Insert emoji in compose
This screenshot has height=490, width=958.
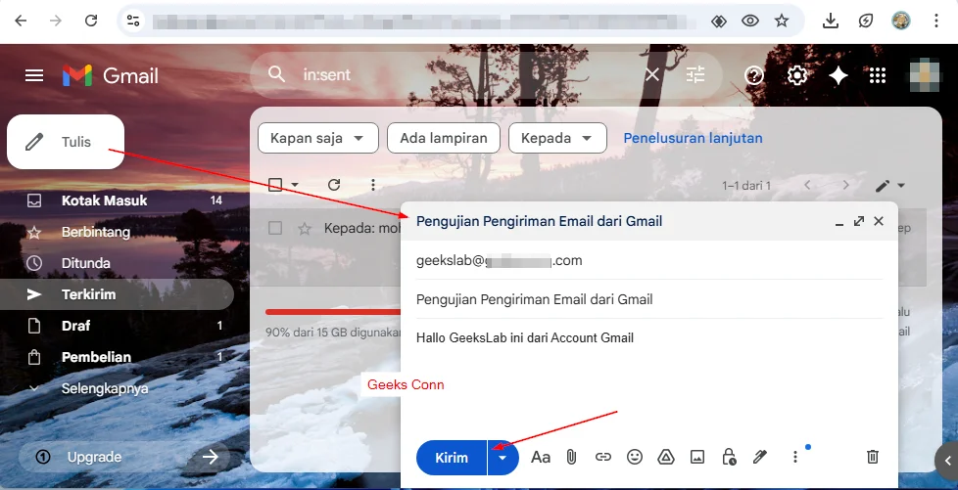coord(635,457)
